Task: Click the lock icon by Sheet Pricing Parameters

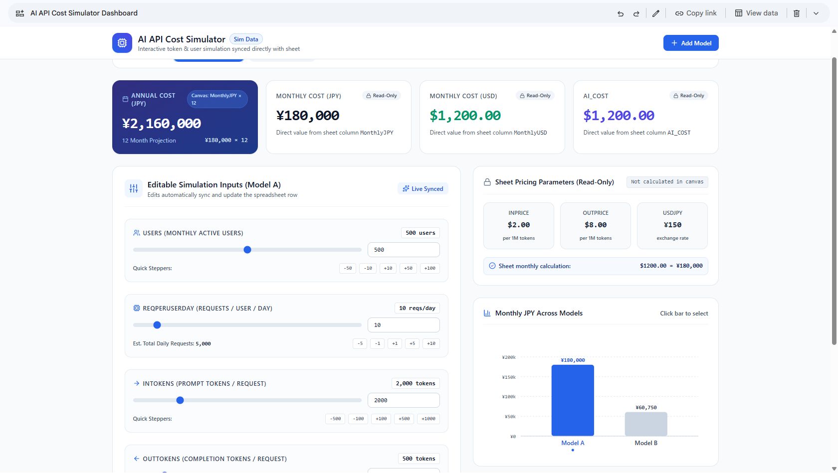Action: coord(487,182)
